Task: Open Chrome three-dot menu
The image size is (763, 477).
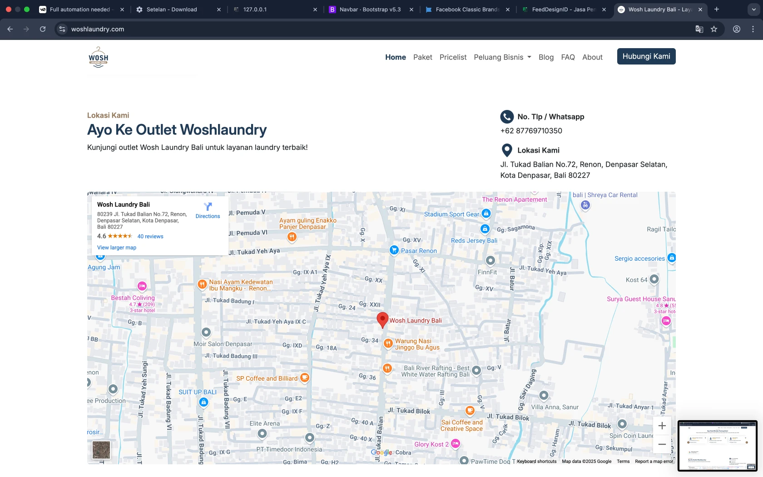Action: point(753,29)
